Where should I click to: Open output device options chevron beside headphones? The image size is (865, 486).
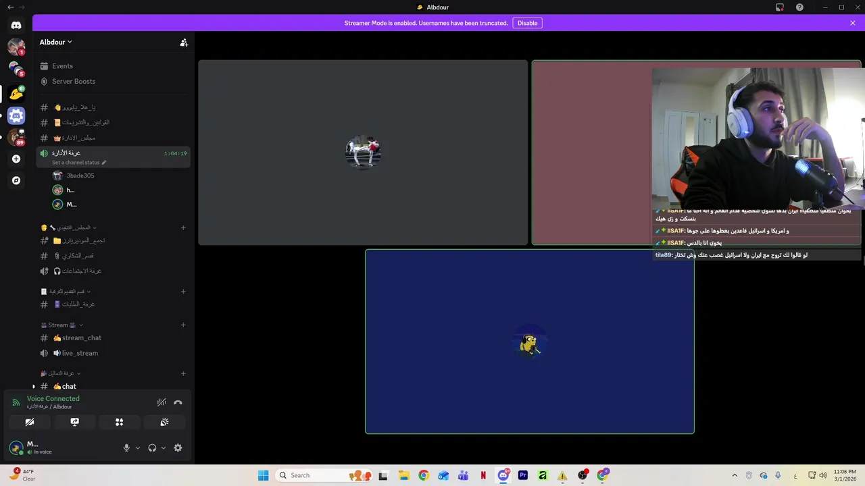[x=164, y=448]
